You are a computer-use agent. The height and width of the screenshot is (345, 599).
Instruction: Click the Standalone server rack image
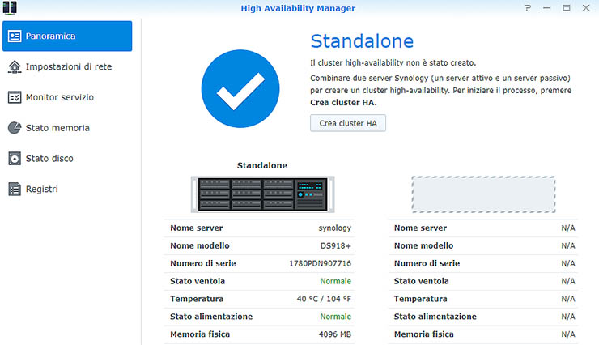point(261,194)
